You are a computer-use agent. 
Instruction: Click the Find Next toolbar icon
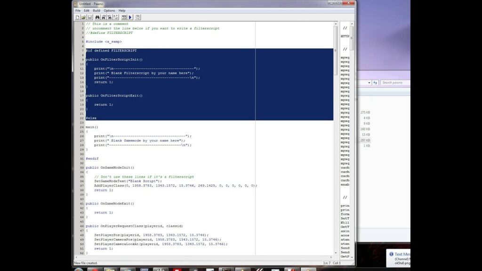click(x=104, y=17)
